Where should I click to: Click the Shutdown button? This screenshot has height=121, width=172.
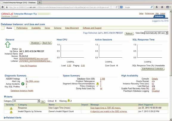pos(35,43)
